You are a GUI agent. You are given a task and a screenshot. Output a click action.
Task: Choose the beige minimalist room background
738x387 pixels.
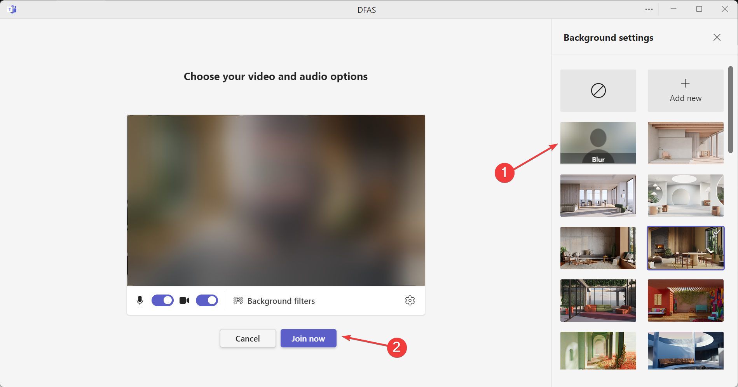click(686, 143)
